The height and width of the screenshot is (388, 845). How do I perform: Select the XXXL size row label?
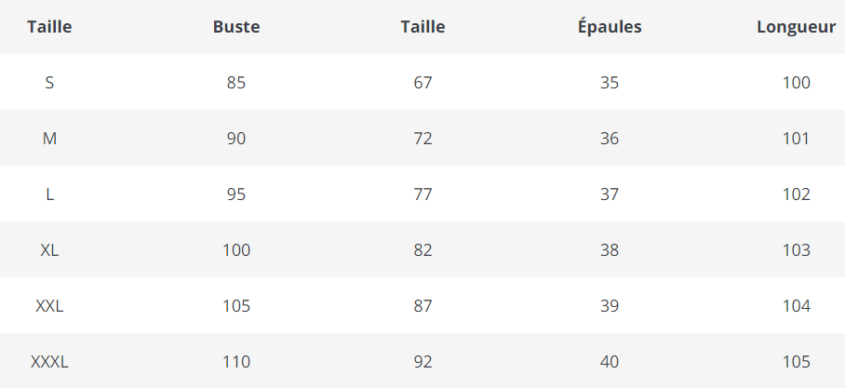tap(49, 362)
